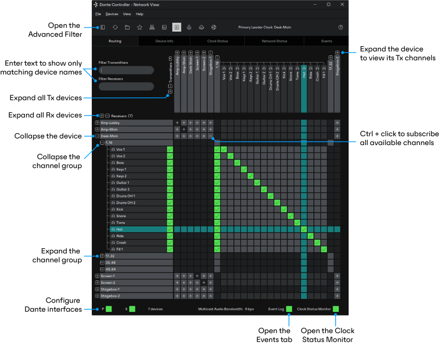Select the highlighted grid view toolbar icon

coord(176,27)
